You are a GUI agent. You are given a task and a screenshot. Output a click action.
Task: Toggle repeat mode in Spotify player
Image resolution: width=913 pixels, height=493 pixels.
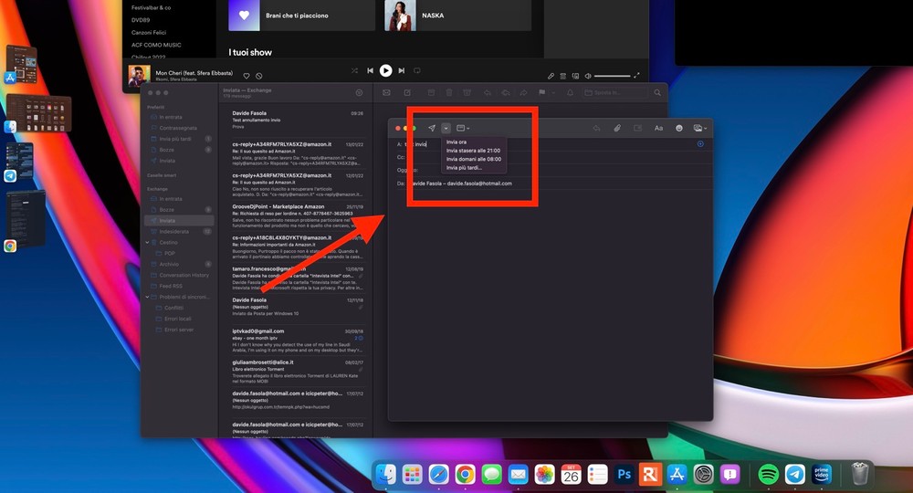417,70
